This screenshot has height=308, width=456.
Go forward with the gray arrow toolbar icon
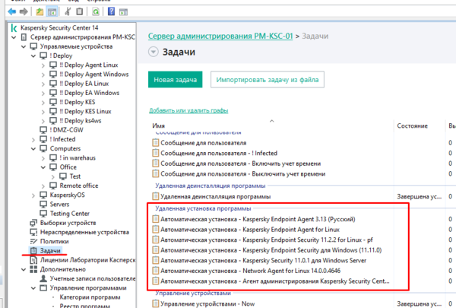pyautogui.click(x=24, y=11)
